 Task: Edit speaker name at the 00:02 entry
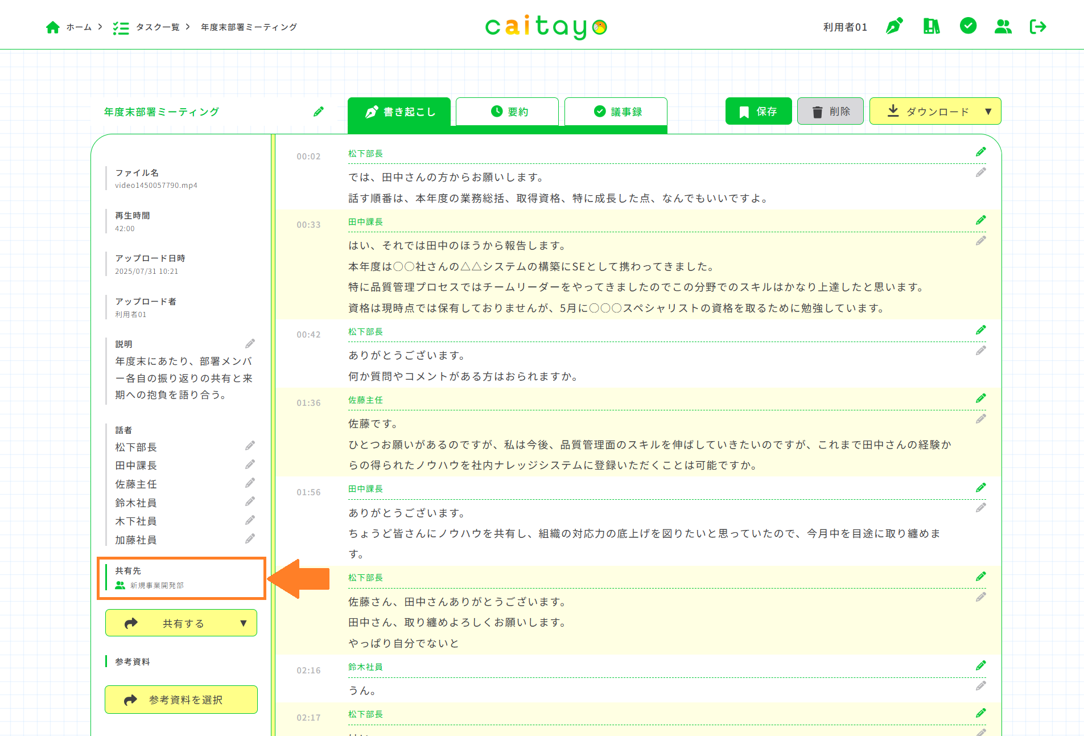click(x=980, y=152)
